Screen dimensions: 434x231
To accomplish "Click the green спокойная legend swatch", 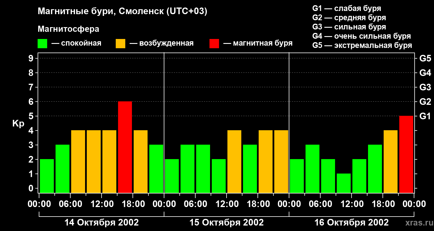I will tap(42, 44).
